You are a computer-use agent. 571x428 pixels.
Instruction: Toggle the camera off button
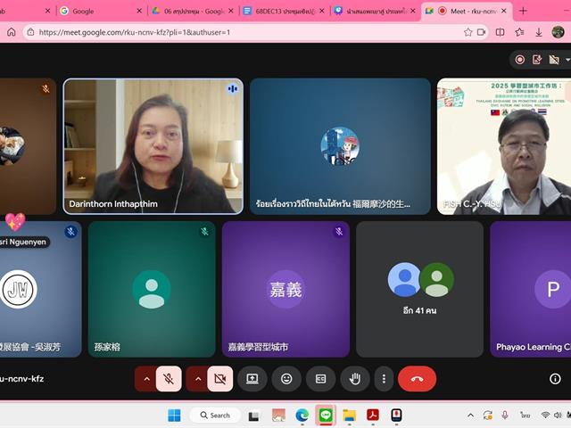coord(220,379)
